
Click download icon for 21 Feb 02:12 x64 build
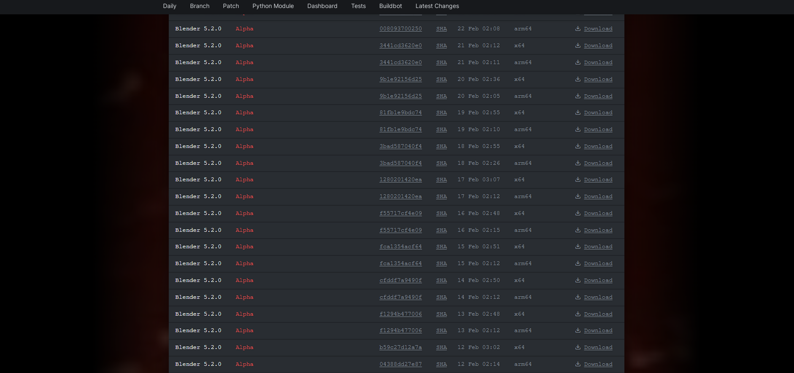[x=578, y=46]
